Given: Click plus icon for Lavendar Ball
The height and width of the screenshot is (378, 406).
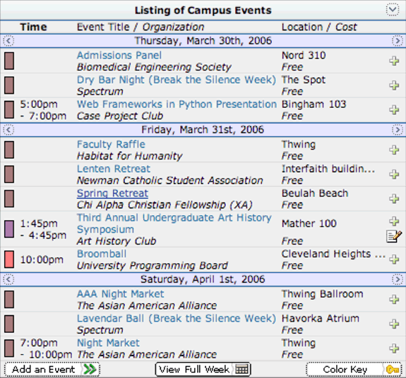Looking at the screenshot, I should (x=394, y=324).
